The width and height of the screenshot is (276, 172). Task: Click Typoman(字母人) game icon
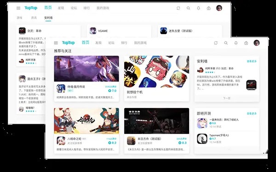coord(202,139)
